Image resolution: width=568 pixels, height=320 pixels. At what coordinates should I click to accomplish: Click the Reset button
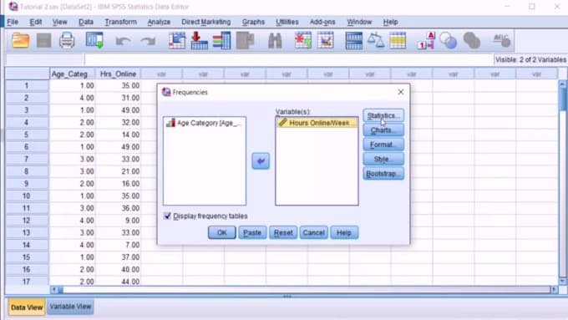pyautogui.click(x=283, y=232)
